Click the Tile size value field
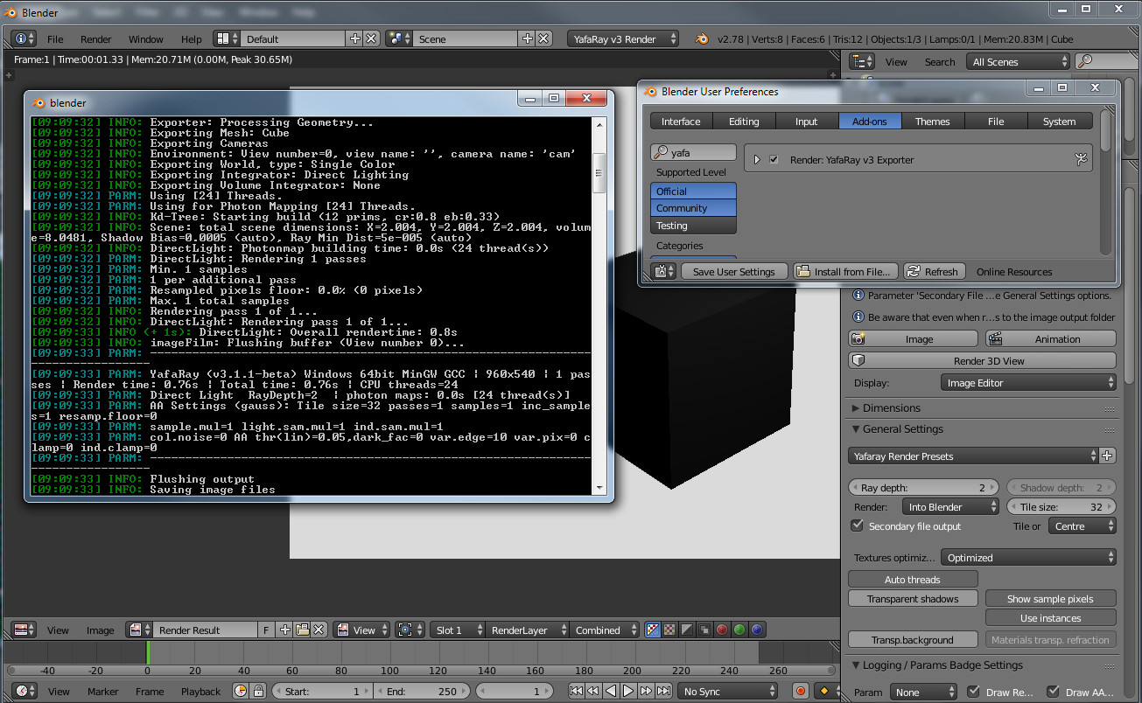Image resolution: width=1142 pixels, height=703 pixels. click(x=1061, y=506)
